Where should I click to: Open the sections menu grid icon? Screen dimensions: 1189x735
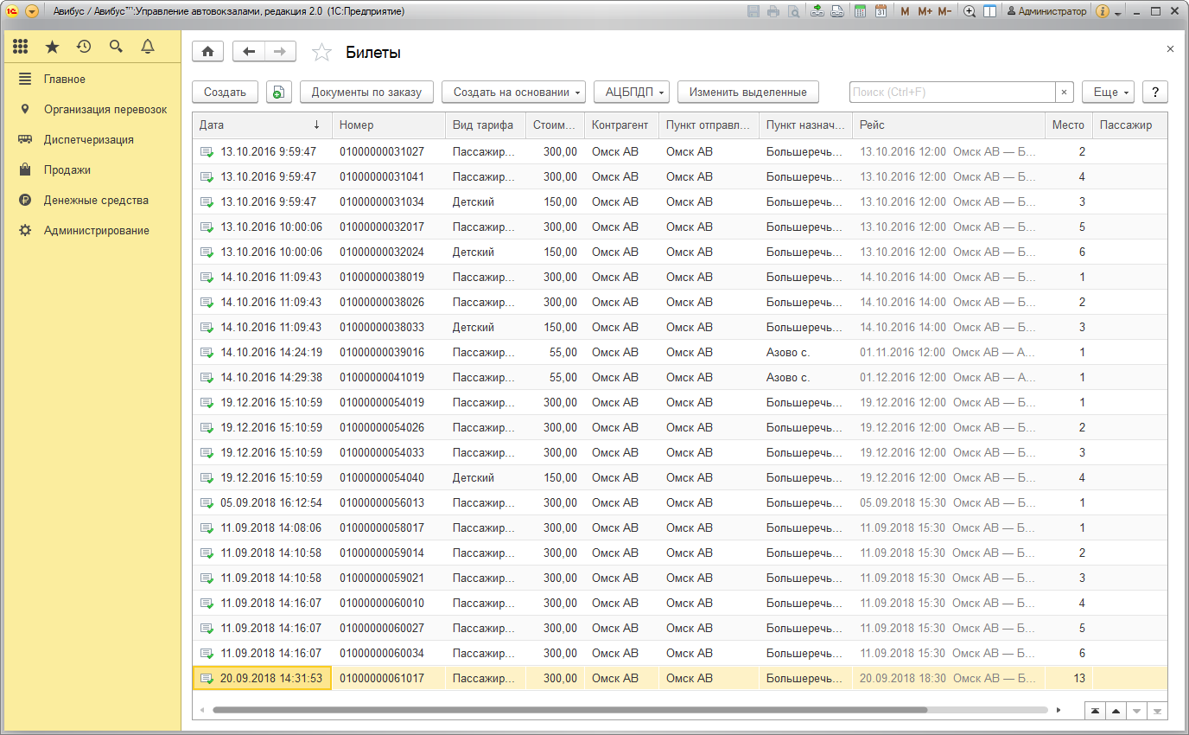[21, 47]
